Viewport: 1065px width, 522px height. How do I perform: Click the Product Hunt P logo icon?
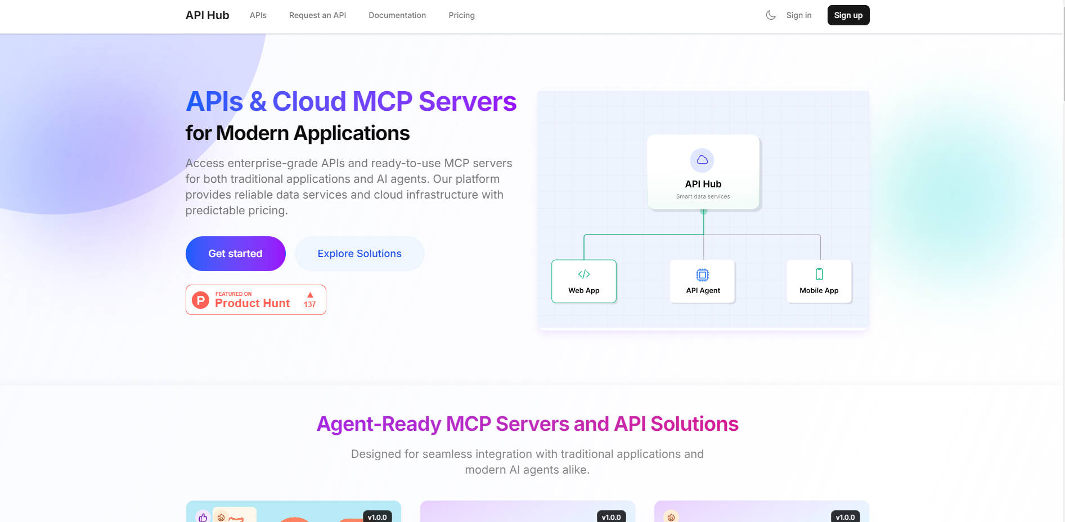click(x=201, y=299)
